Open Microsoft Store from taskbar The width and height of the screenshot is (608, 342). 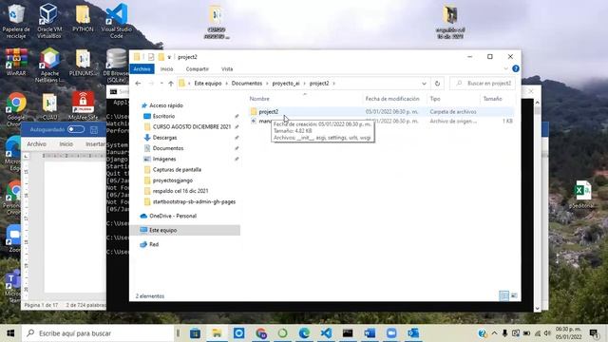pos(195,333)
